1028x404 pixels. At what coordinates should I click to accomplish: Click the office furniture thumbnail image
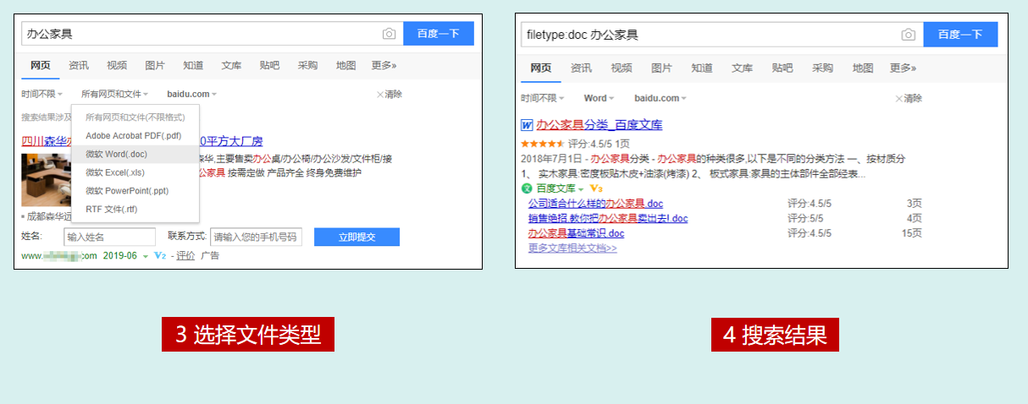47,180
